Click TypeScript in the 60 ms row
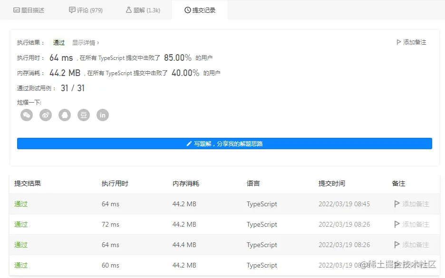 (261, 265)
